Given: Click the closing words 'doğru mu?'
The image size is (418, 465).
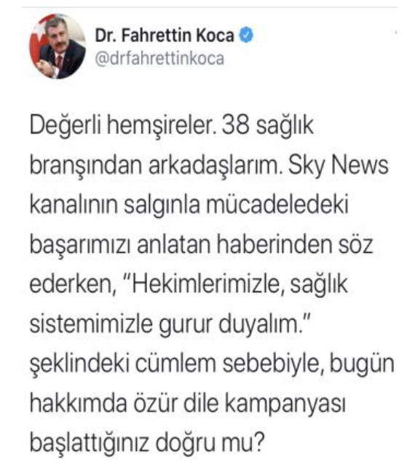Looking at the screenshot, I should tap(210, 444).
